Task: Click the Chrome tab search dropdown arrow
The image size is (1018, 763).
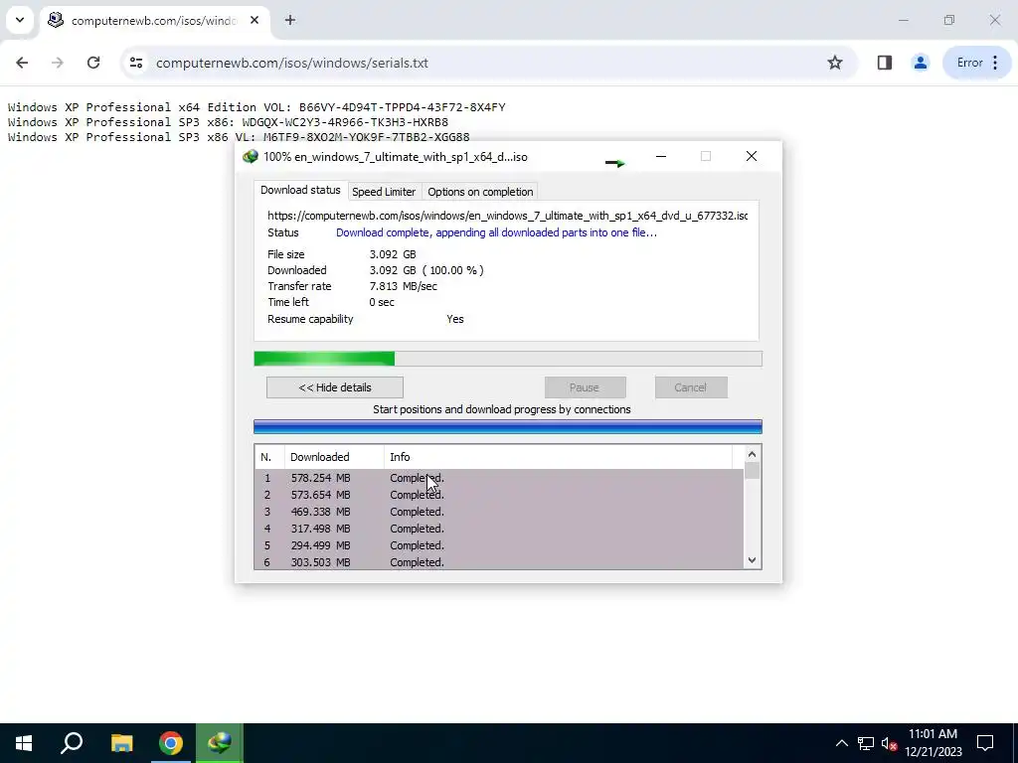Action: pyautogui.click(x=20, y=20)
